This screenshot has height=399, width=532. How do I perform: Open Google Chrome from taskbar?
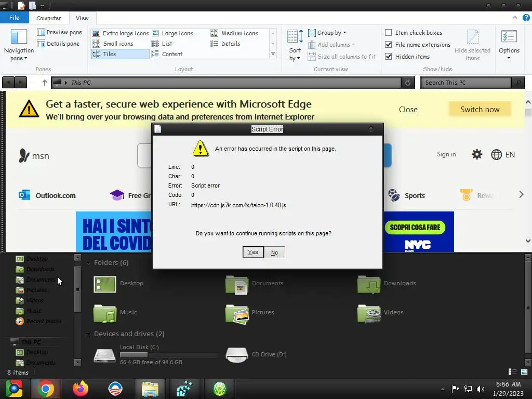(x=46, y=389)
